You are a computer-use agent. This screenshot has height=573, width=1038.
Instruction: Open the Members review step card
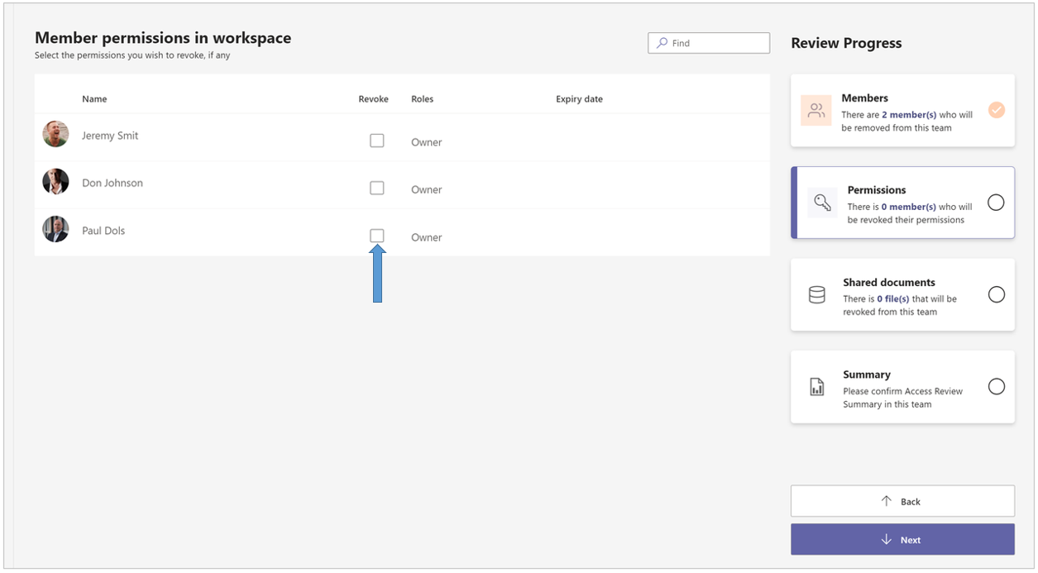pos(902,111)
